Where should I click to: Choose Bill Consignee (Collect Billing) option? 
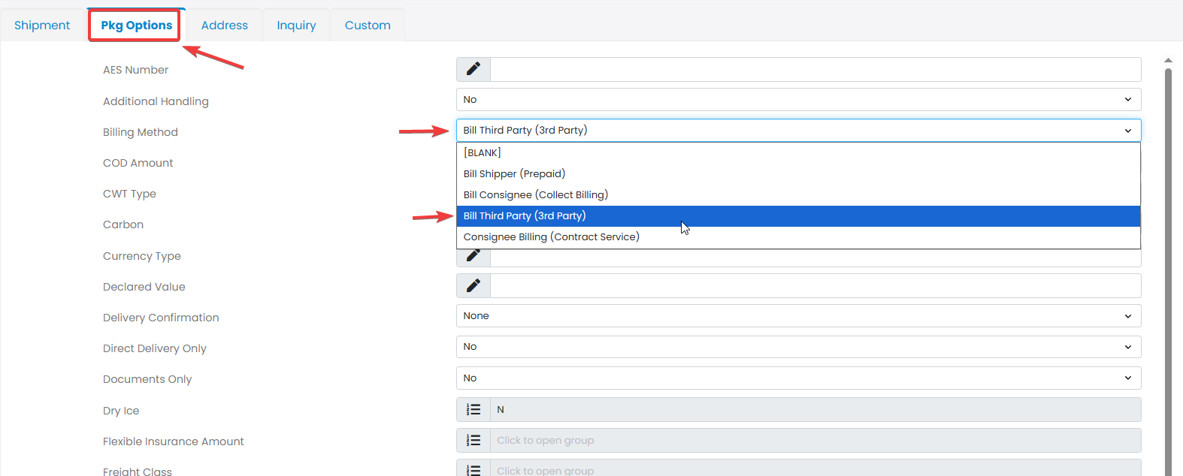tap(798, 194)
